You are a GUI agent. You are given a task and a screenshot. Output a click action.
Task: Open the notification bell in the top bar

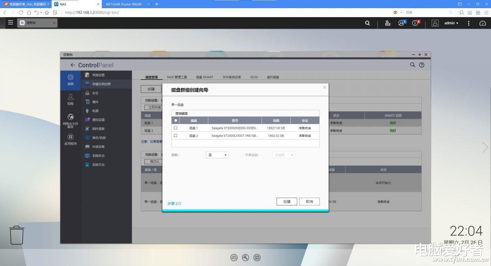point(401,23)
